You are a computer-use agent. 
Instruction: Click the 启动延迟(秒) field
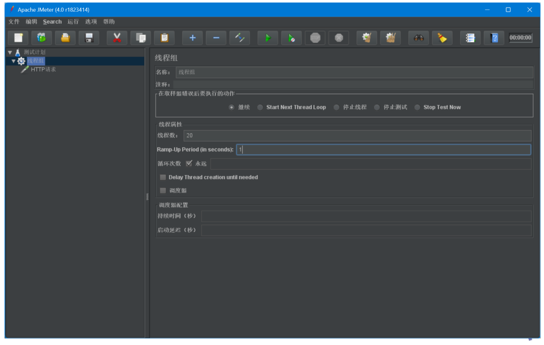point(366,230)
